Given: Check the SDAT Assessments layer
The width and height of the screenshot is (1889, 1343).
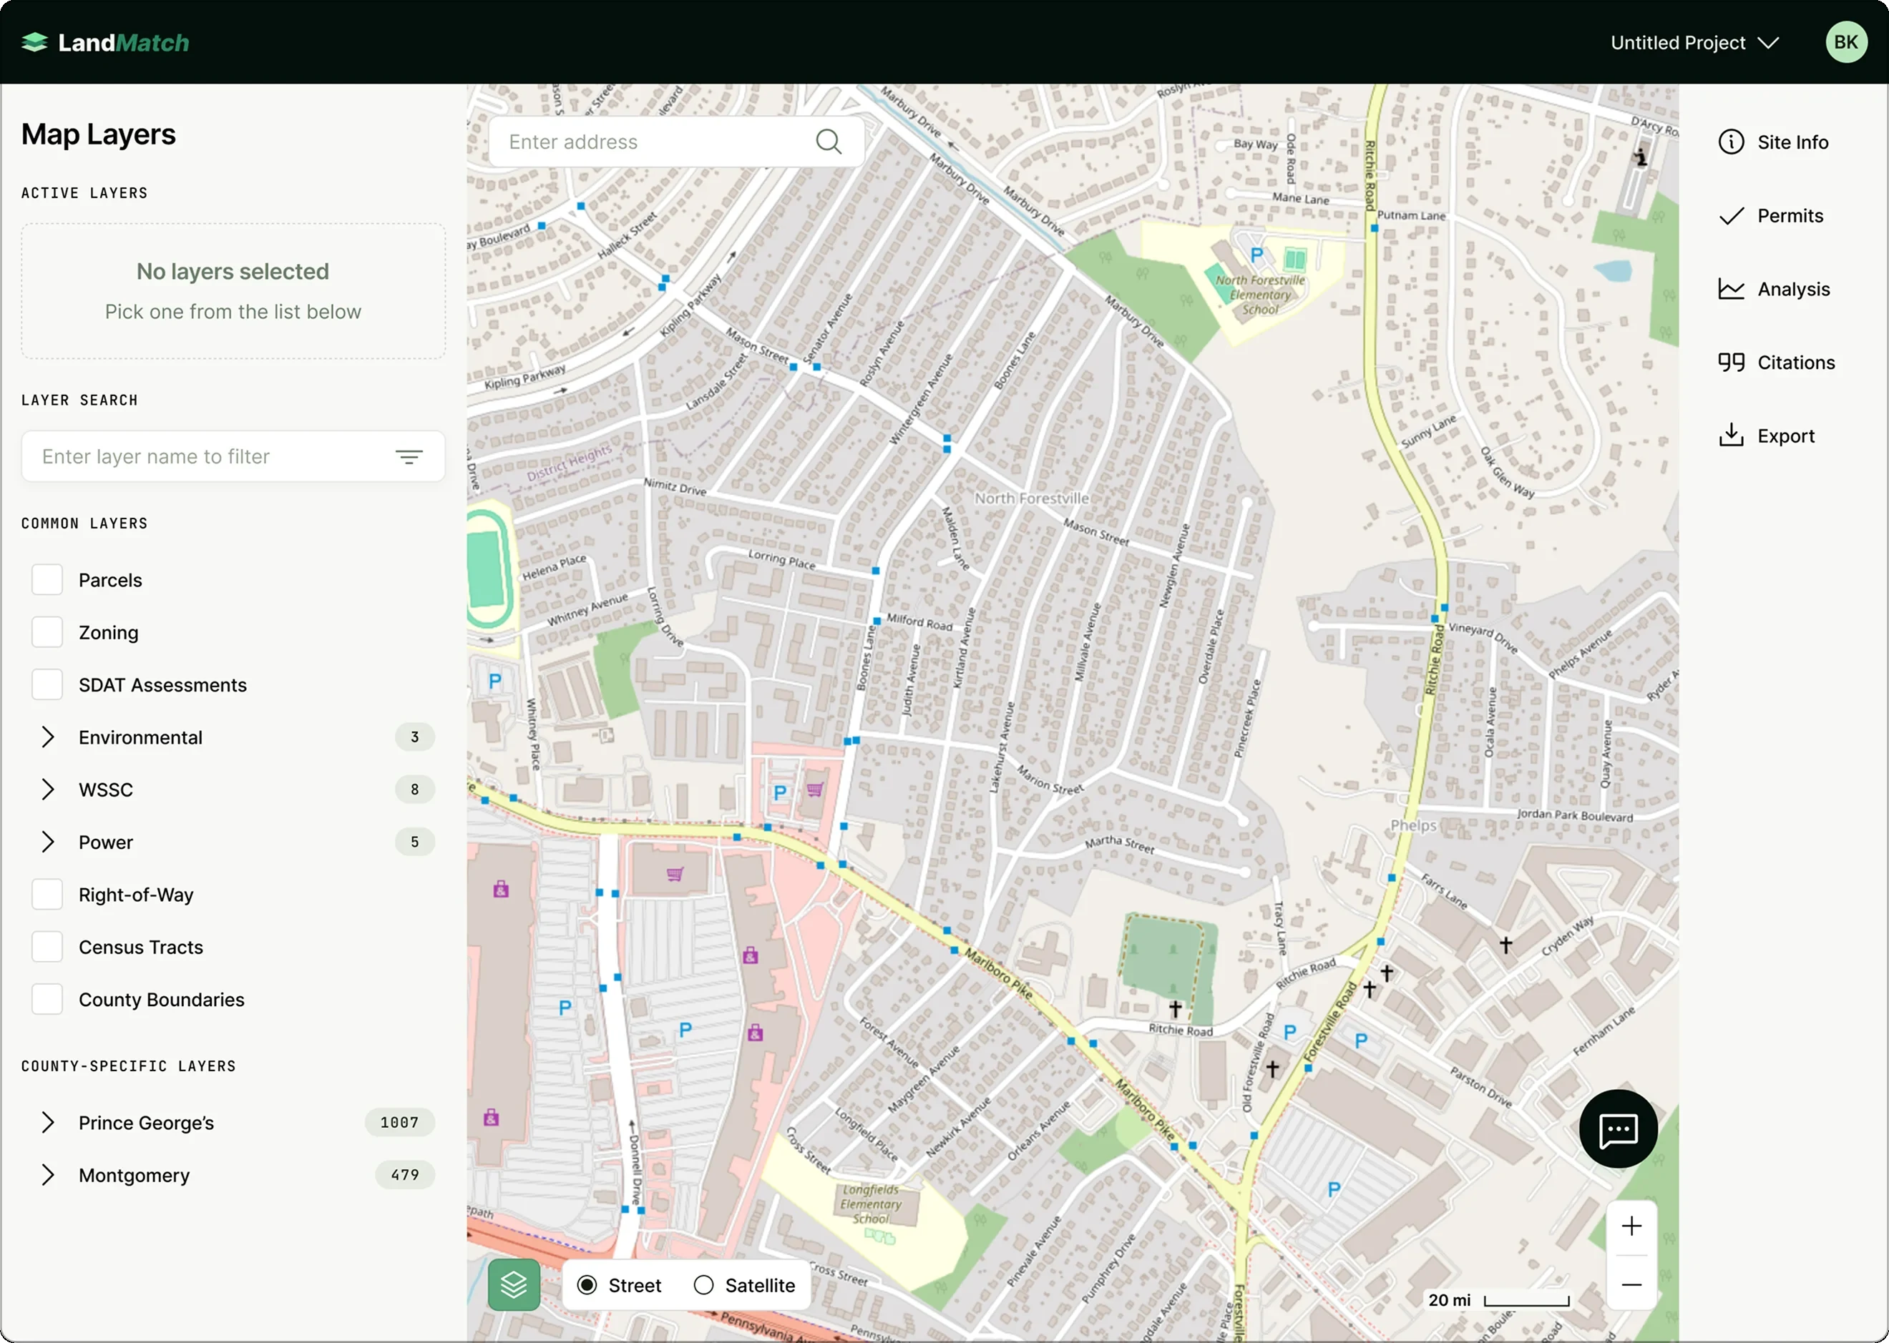Looking at the screenshot, I should pyautogui.click(x=47, y=685).
